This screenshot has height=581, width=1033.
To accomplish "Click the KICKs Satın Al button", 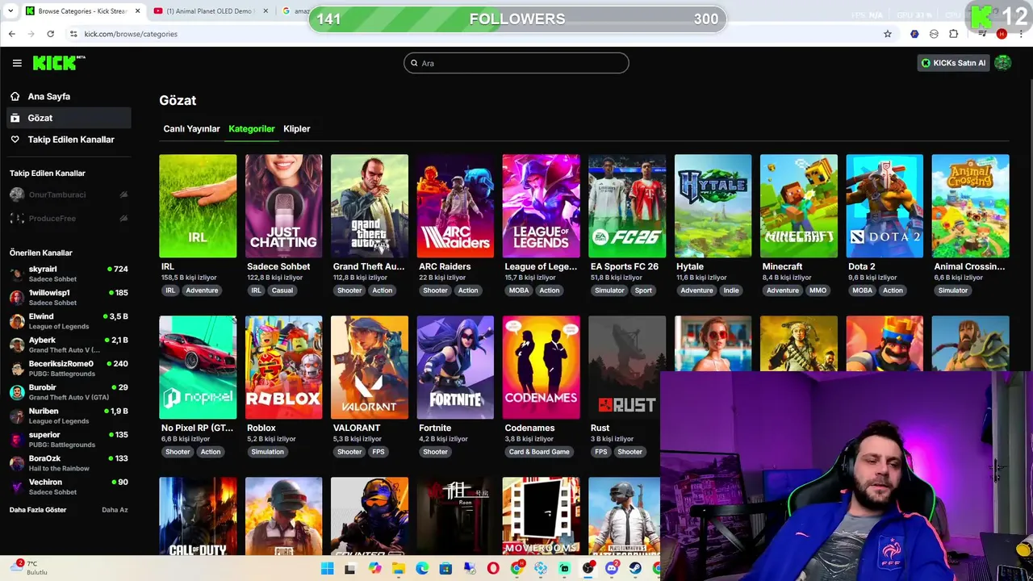I will pos(953,63).
